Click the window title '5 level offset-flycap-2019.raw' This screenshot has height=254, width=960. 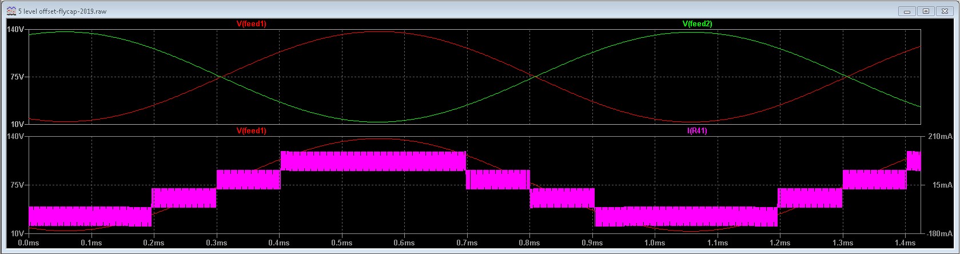click(x=62, y=11)
